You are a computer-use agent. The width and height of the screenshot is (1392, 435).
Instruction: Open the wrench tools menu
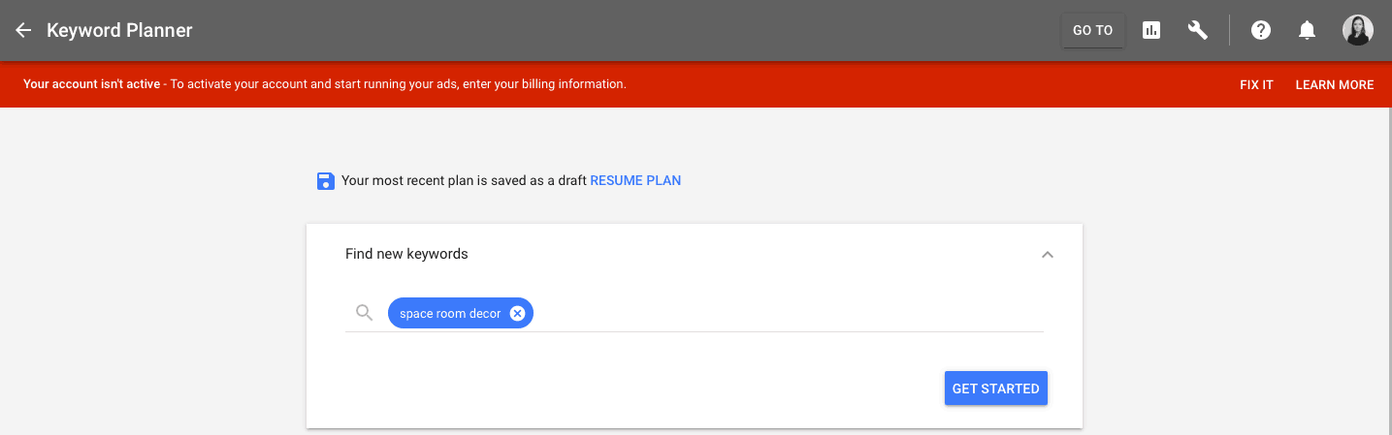click(1198, 30)
